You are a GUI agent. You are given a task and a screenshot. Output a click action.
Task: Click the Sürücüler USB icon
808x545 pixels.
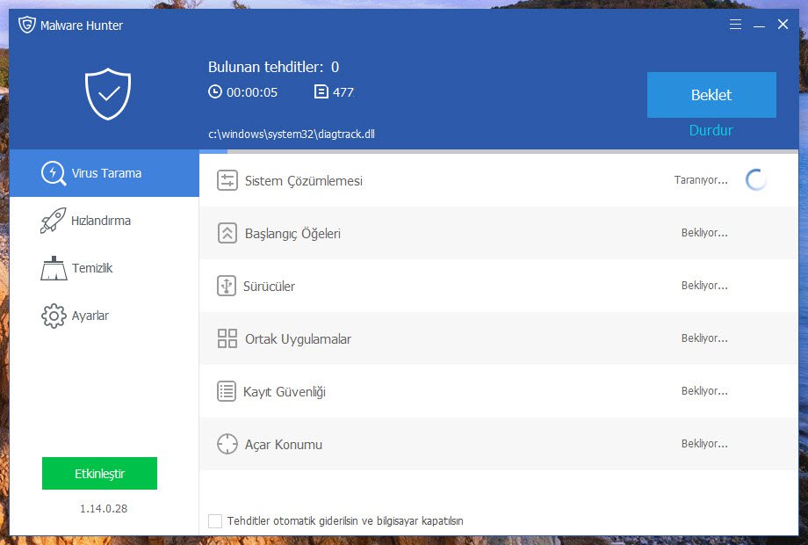(227, 286)
